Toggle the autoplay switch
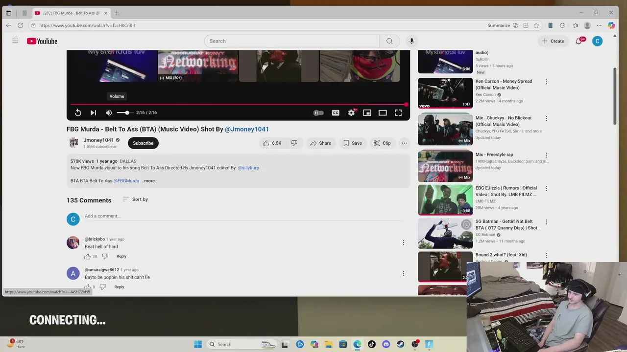This screenshot has width=627, height=352. coord(318,112)
